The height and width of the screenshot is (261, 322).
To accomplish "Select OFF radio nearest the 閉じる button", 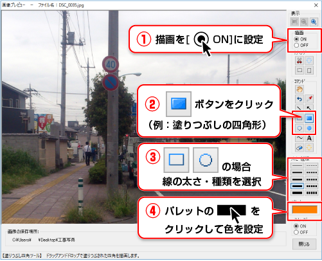I will coord(296,232).
